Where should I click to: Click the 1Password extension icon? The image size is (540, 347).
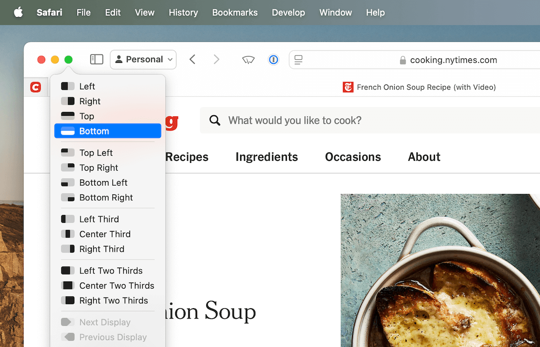[273, 59]
